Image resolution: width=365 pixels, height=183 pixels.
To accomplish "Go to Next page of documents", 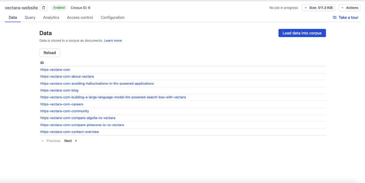I will [71, 141].
